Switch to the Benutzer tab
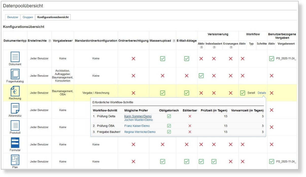 [x=13, y=17]
